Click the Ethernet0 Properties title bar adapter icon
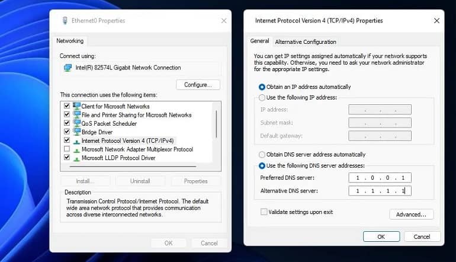Image resolution: width=456 pixels, height=262 pixels. (x=65, y=21)
